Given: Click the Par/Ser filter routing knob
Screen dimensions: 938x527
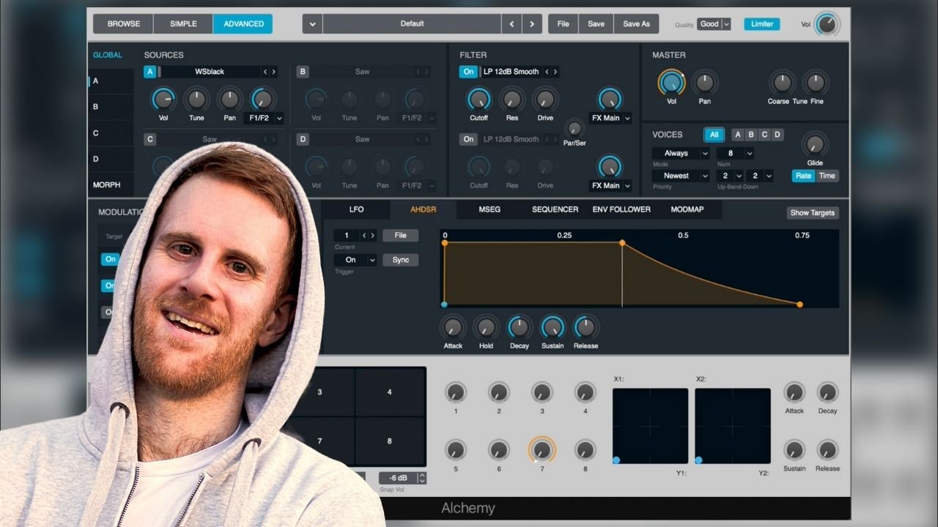Looking at the screenshot, I should 575,128.
